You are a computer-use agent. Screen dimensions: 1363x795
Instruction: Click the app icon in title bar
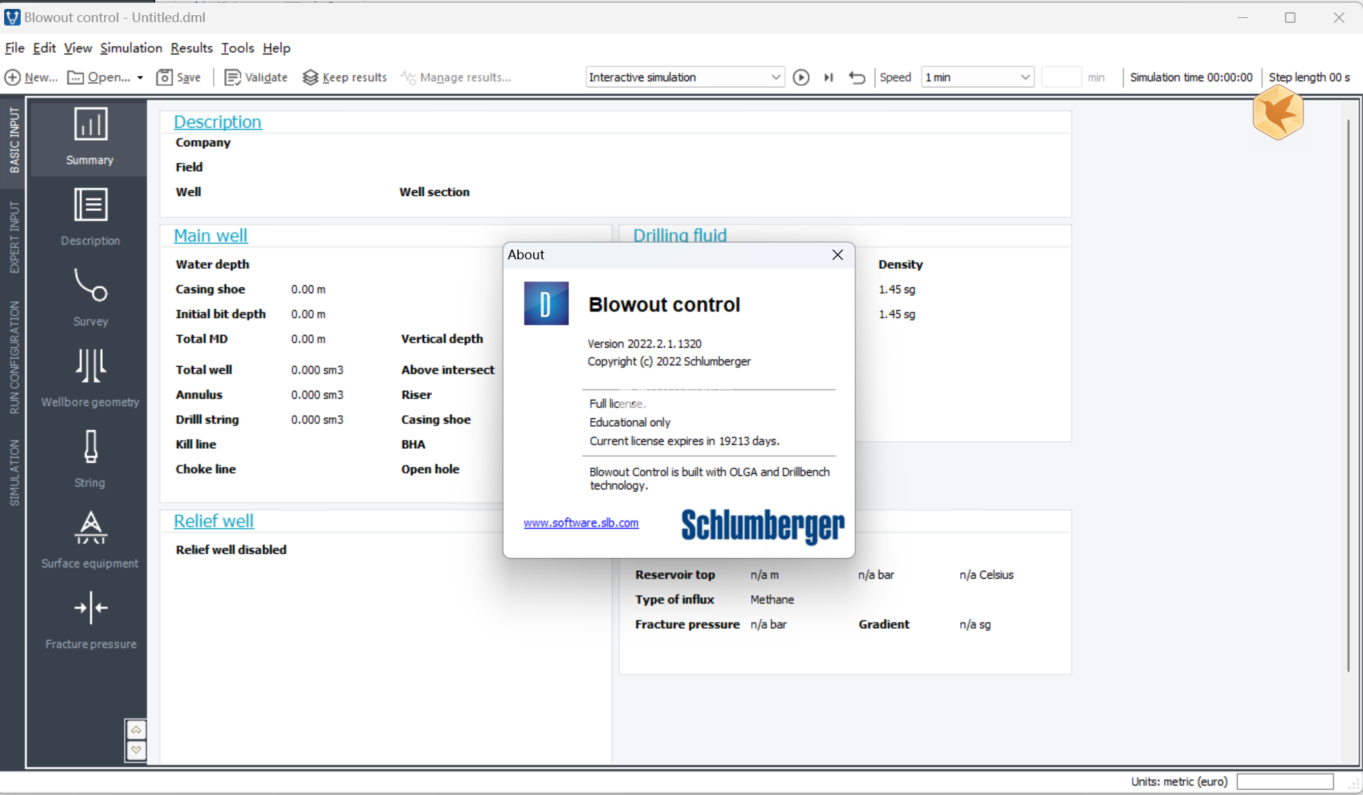(12, 17)
